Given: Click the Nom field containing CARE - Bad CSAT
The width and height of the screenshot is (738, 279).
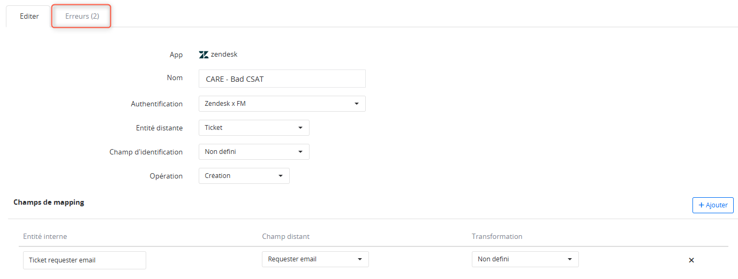Looking at the screenshot, I should pos(282,79).
